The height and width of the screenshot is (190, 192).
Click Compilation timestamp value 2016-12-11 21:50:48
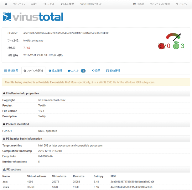50,151
